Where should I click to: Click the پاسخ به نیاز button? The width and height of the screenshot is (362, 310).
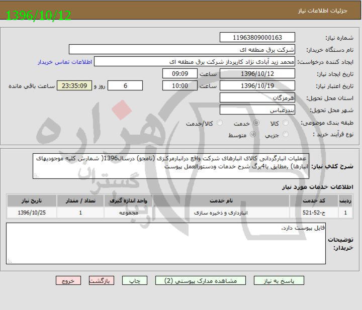pos(279,280)
